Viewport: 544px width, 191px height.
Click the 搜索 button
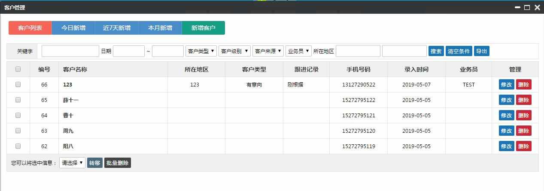pyautogui.click(x=436, y=51)
